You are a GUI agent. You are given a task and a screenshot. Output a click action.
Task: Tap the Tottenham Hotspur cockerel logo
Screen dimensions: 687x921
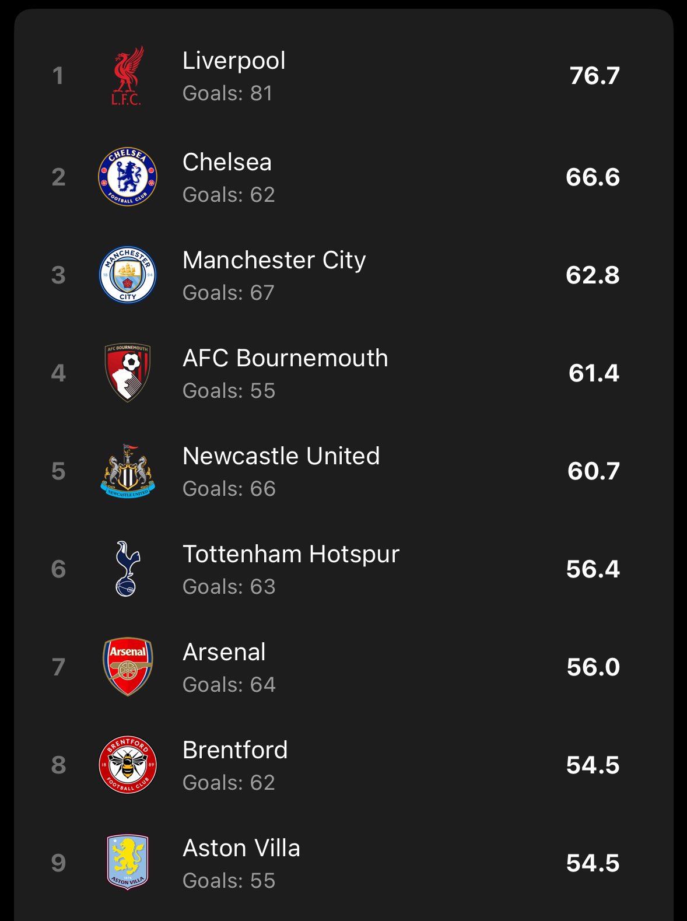127,569
